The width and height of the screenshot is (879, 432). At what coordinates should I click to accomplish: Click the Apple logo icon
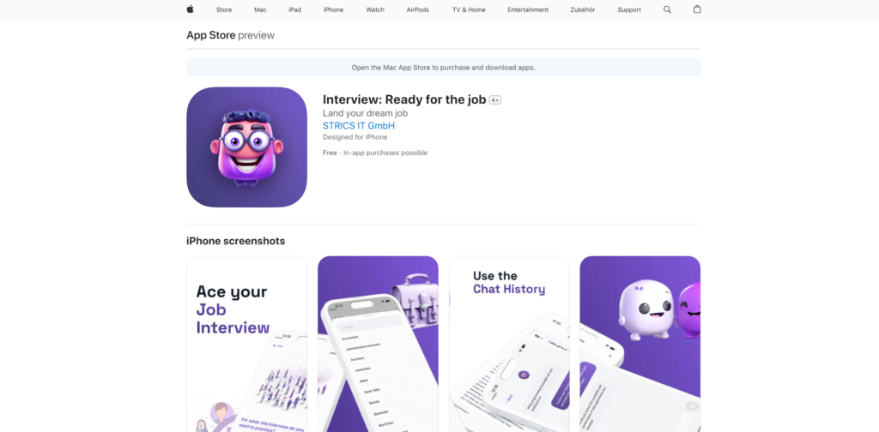point(190,9)
